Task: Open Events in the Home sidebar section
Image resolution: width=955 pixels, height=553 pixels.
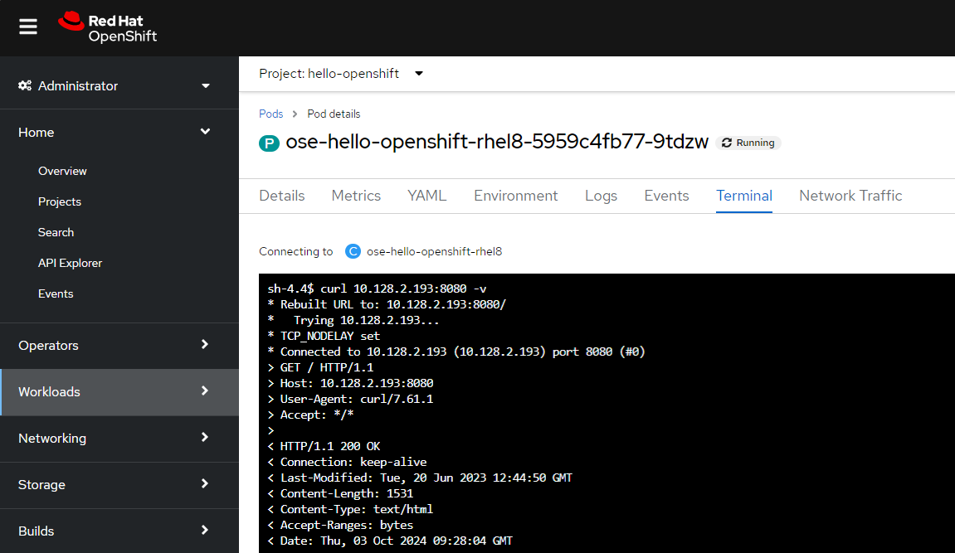Action: tap(56, 293)
